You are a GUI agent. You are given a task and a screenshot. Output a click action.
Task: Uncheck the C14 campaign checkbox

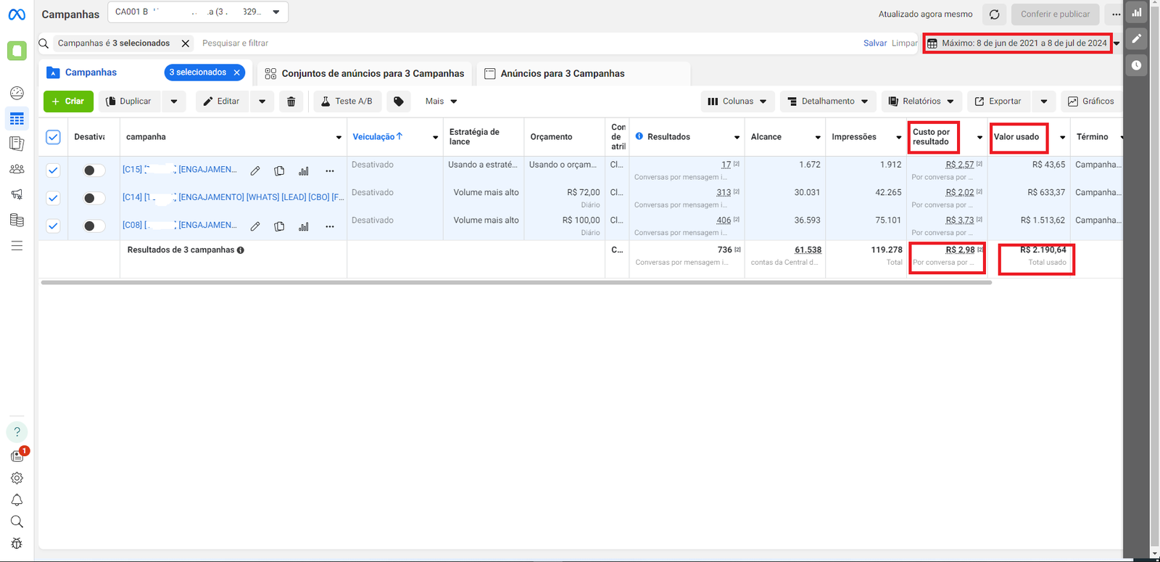coord(53,198)
